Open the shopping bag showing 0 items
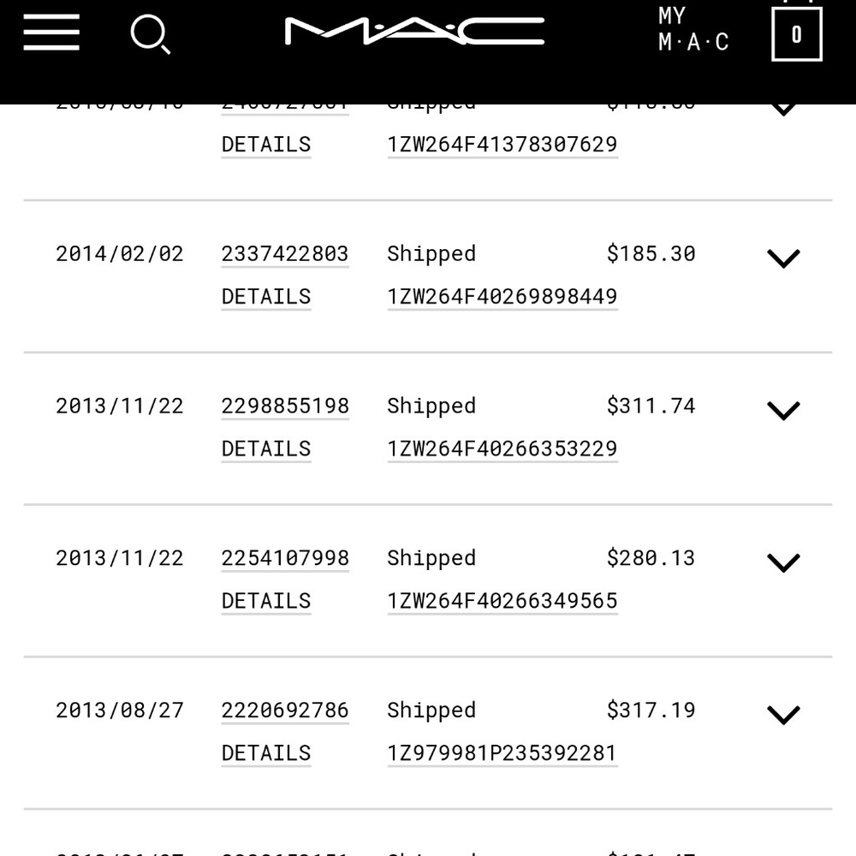 (796, 35)
